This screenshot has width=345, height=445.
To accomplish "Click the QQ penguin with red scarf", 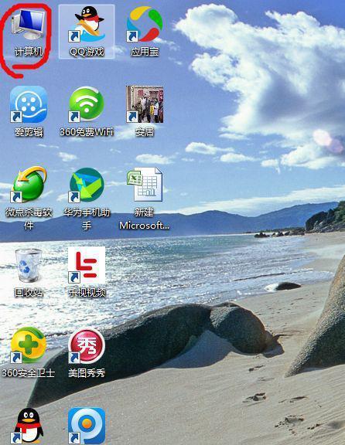I will tap(29, 426).
